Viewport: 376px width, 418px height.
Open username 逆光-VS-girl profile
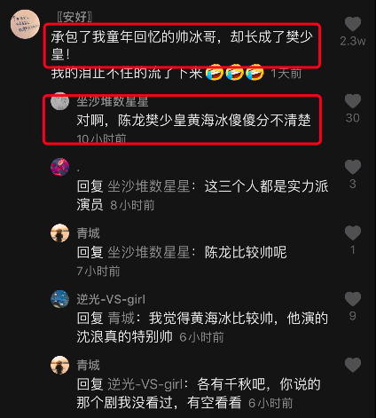(111, 299)
